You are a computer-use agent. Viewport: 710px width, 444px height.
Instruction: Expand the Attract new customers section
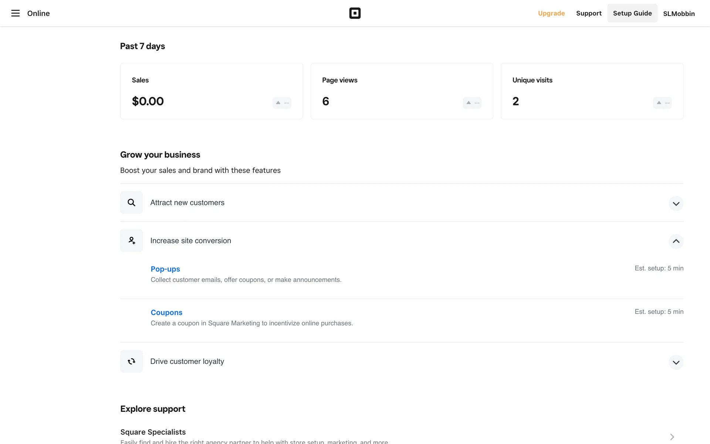coord(676,203)
